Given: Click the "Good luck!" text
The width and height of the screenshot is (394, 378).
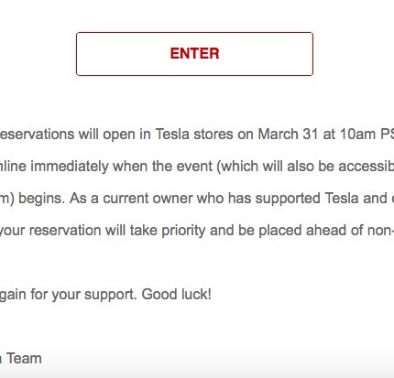Looking at the screenshot, I should pyautogui.click(x=177, y=295).
